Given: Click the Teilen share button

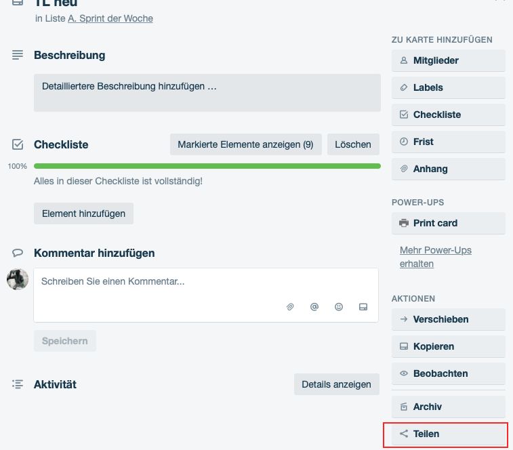Looking at the screenshot, I should click(448, 434).
